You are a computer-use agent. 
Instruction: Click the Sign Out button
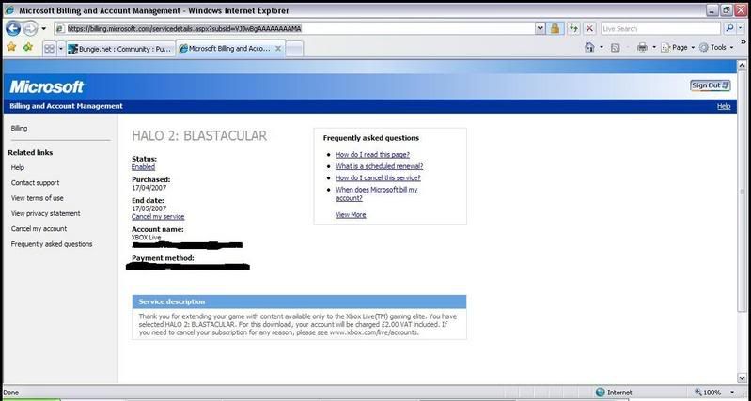click(711, 85)
